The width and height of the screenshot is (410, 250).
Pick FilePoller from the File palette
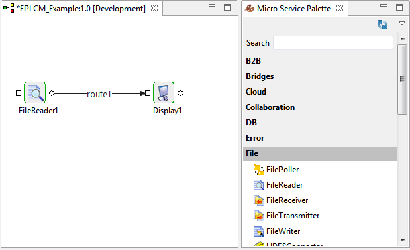[276, 170]
